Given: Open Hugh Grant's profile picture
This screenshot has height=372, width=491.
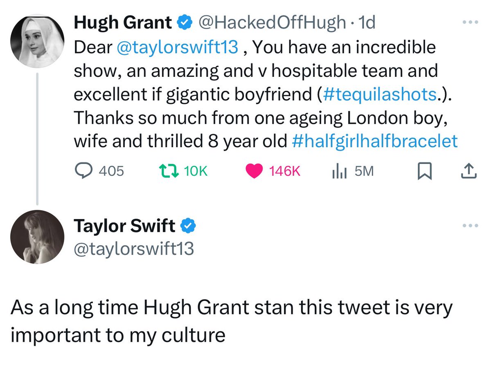Looking at the screenshot, I should [37, 40].
